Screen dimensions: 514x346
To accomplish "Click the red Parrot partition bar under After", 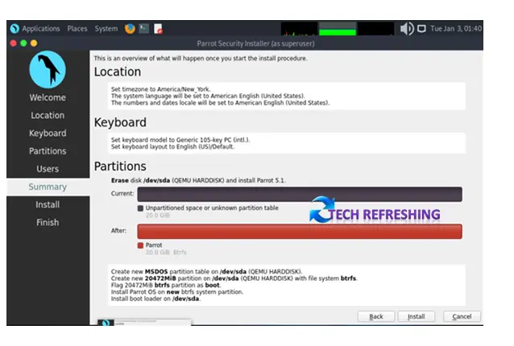I will (299, 231).
